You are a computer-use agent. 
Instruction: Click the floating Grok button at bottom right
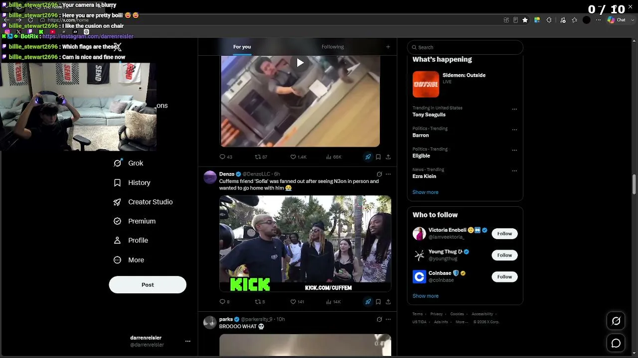[x=616, y=321]
